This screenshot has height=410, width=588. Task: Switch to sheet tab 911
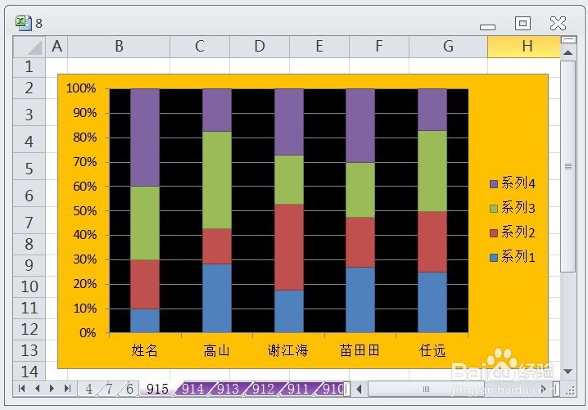click(298, 389)
